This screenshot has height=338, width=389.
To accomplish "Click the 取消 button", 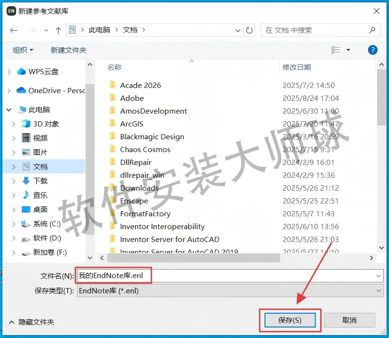I will point(349,320).
